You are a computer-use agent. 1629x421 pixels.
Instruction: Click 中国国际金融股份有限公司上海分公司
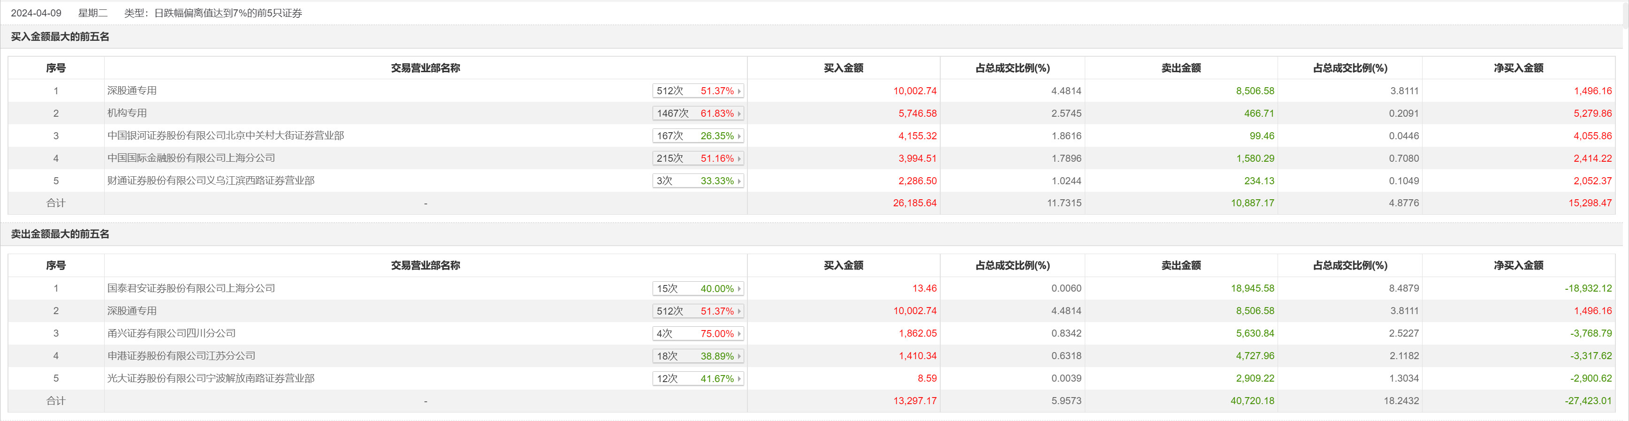(191, 158)
